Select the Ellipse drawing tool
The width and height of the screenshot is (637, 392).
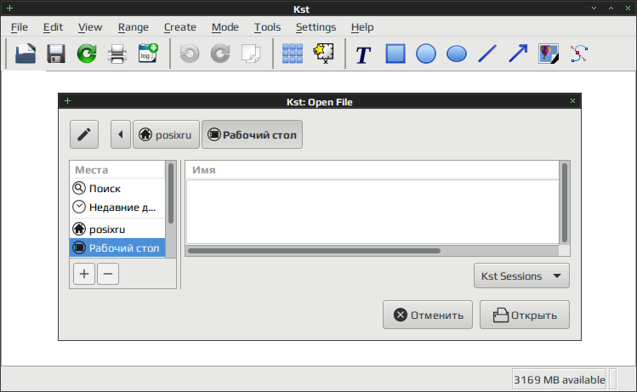(x=457, y=54)
